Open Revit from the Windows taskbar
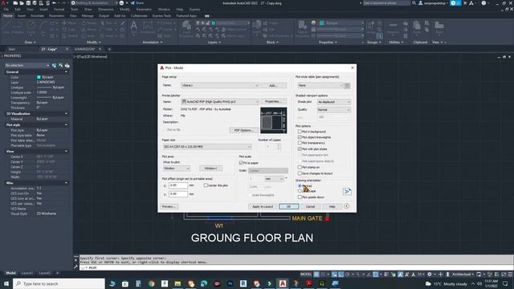Screen dimensions: 514x289 click(243, 283)
